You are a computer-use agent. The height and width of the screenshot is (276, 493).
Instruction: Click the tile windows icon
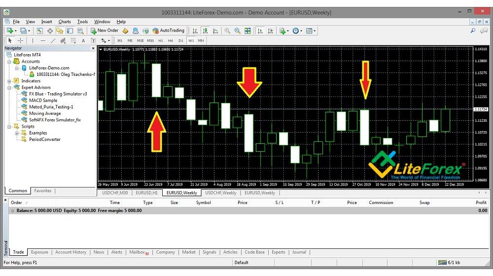point(247,31)
